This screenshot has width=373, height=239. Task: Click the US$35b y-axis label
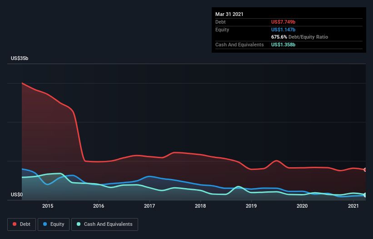[20, 58]
